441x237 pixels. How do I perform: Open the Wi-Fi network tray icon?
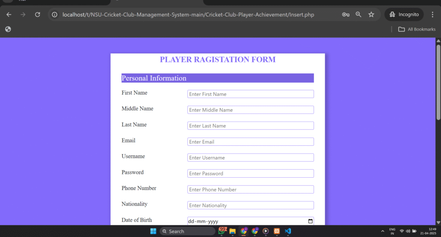402,231
